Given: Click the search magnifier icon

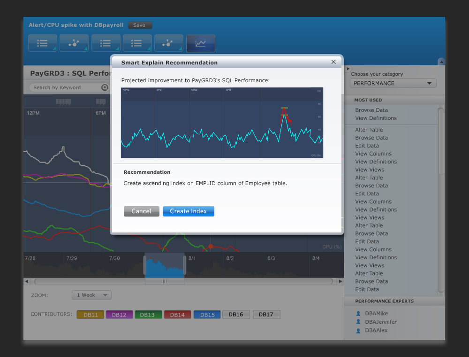Looking at the screenshot, I should (x=105, y=87).
